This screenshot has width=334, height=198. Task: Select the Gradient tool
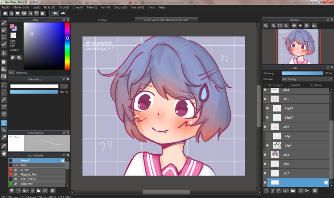(x=4, y=76)
